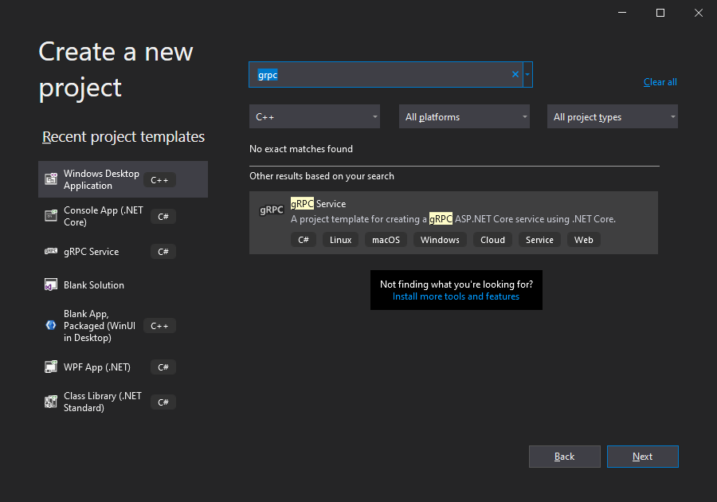Click into the grpc search field
This screenshot has width=717, height=502.
pyautogui.click(x=381, y=75)
